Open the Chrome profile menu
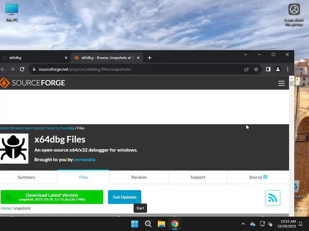This screenshot has width=309, height=231. coord(278,69)
